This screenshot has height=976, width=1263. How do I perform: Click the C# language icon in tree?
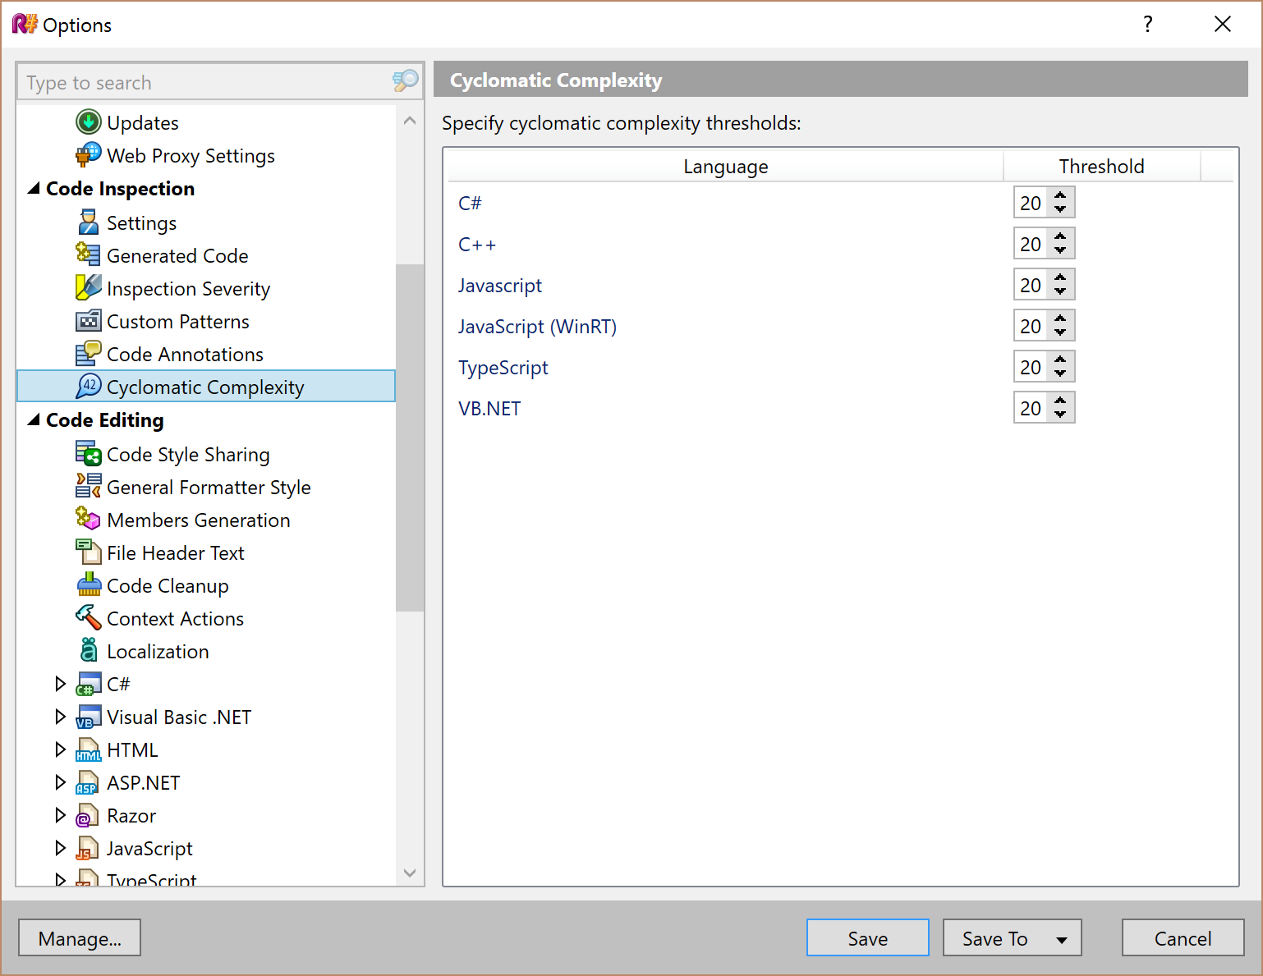[x=89, y=684]
